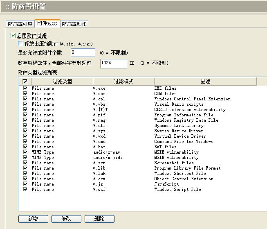267x229 pixels.
Task: Sort by the 过滤类型 column header
Action: coord(62,82)
